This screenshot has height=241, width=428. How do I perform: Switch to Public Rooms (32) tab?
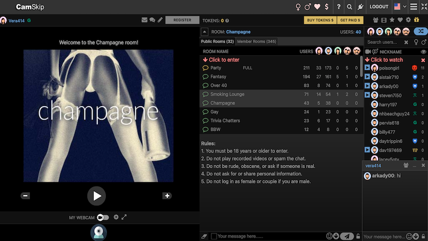217,42
